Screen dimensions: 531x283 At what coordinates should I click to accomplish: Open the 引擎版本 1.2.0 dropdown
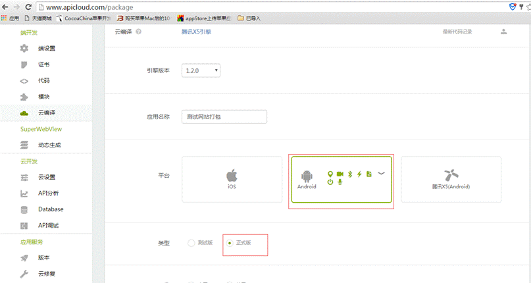pyautogui.click(x=201, y=70)
